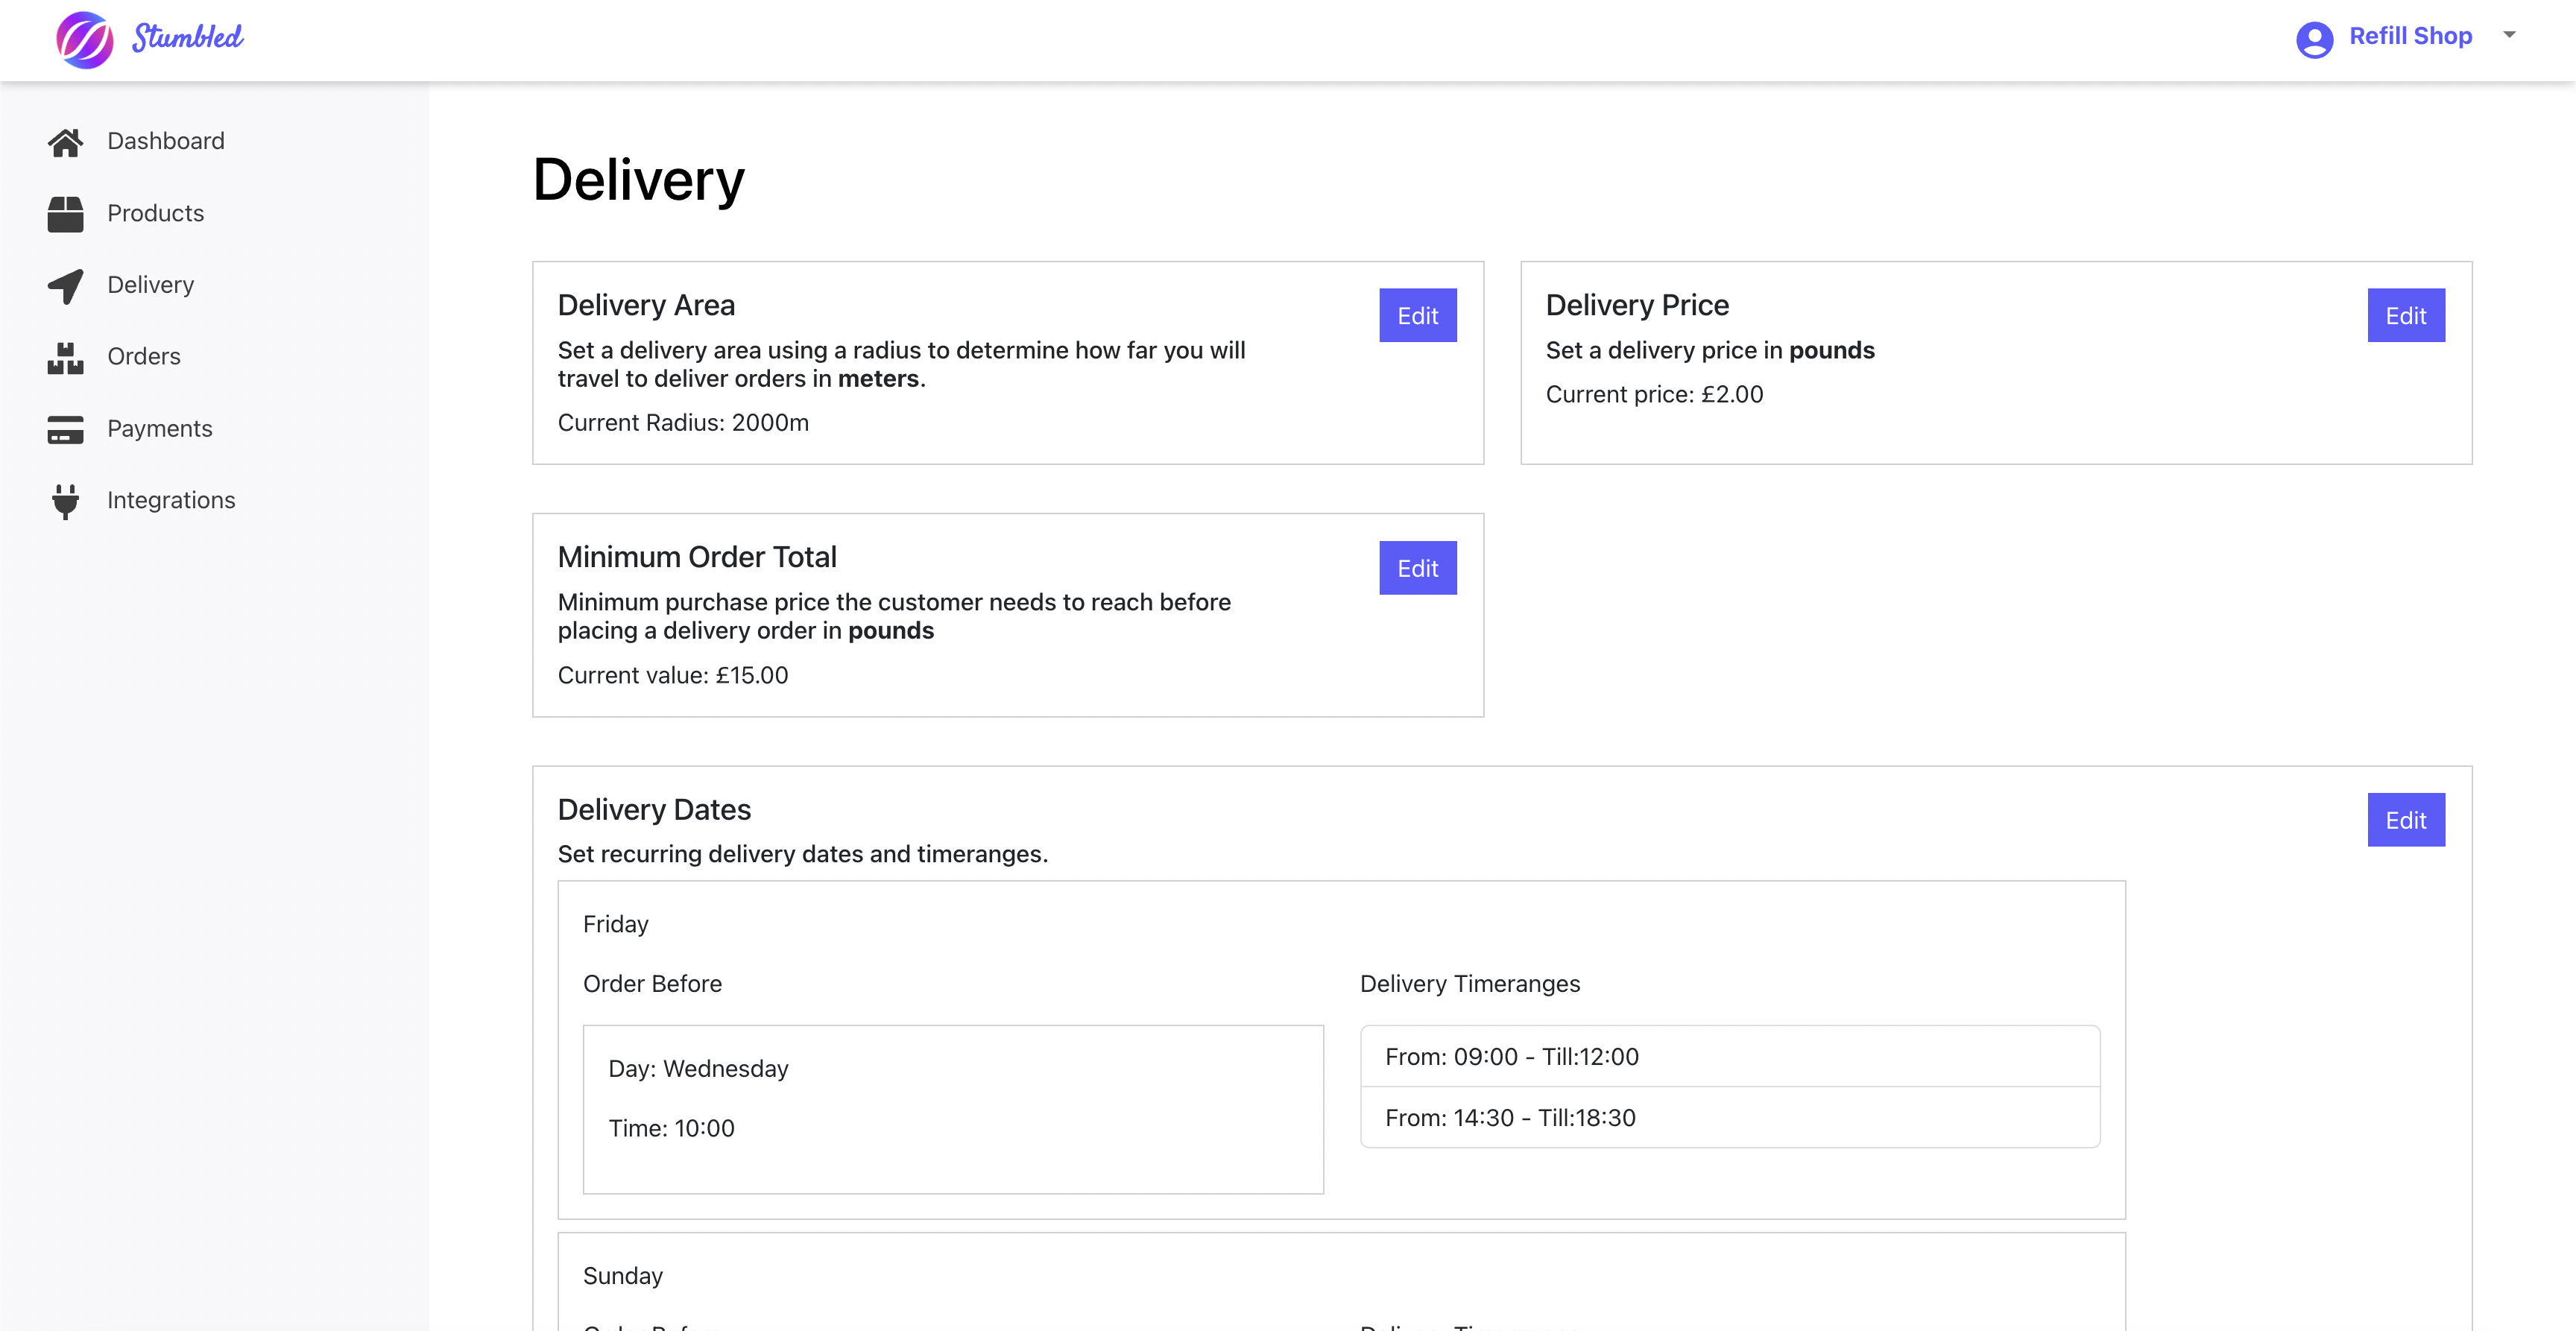2576x1331 pixels.
Task: Open the Refill Shop account menu
Action: [x=2410, y=36]
